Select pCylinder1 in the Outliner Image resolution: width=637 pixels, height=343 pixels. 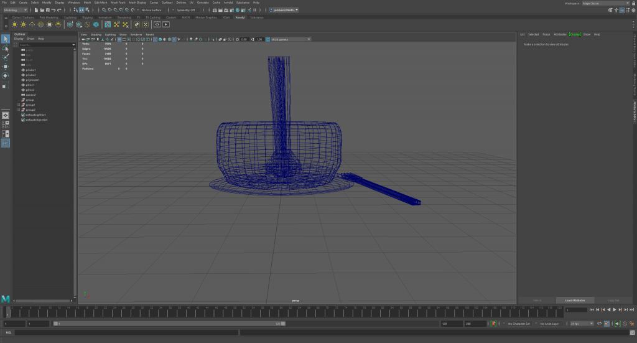click(32, 80)
